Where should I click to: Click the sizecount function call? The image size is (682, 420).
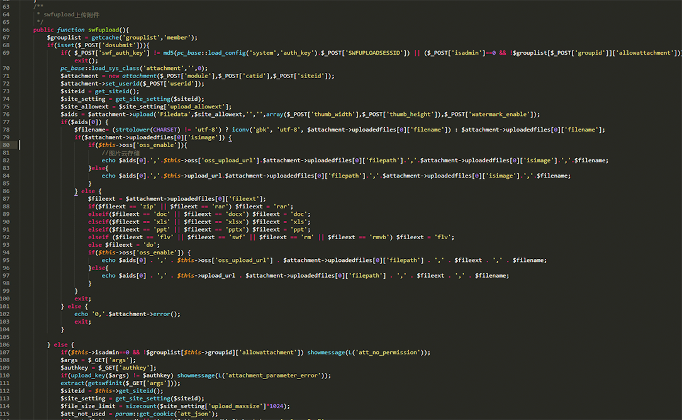pyautogui.click(x=135, y=406)
